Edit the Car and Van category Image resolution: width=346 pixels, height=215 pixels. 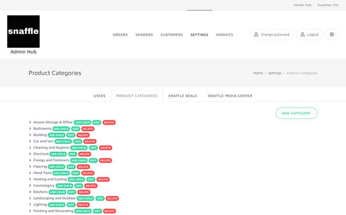point(78,141)
